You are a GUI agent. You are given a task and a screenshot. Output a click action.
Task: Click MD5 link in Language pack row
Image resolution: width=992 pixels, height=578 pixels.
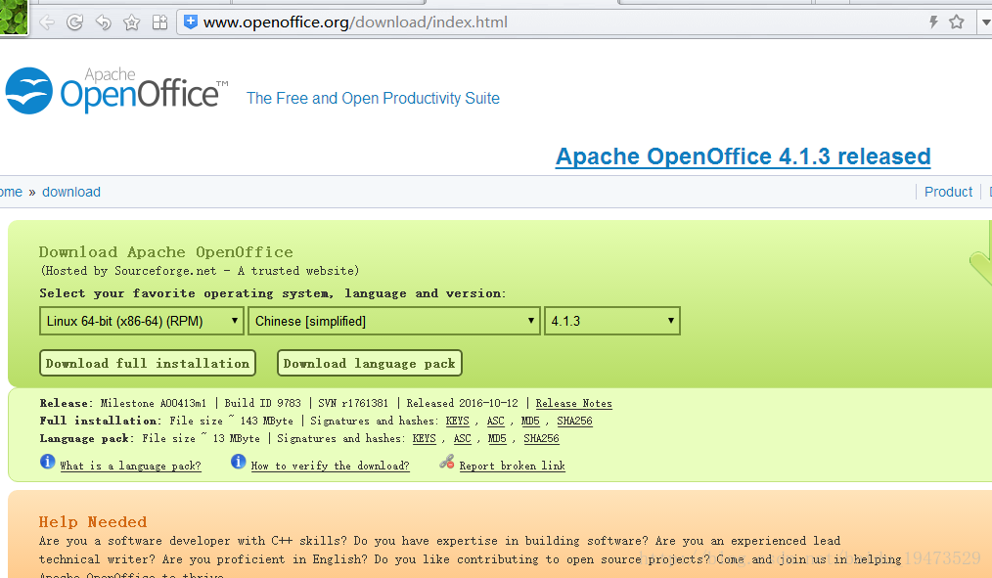(x=497, y=439)
